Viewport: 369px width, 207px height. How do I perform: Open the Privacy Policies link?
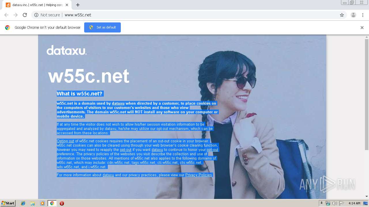click(199, 175)
